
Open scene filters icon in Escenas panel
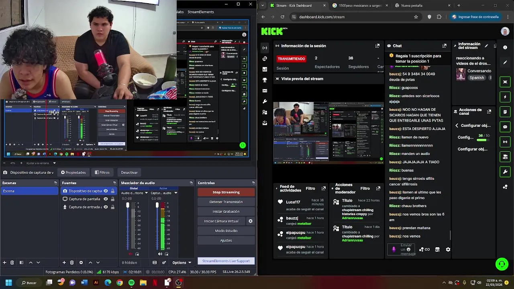pyautogui.click(x=21, y=263)
